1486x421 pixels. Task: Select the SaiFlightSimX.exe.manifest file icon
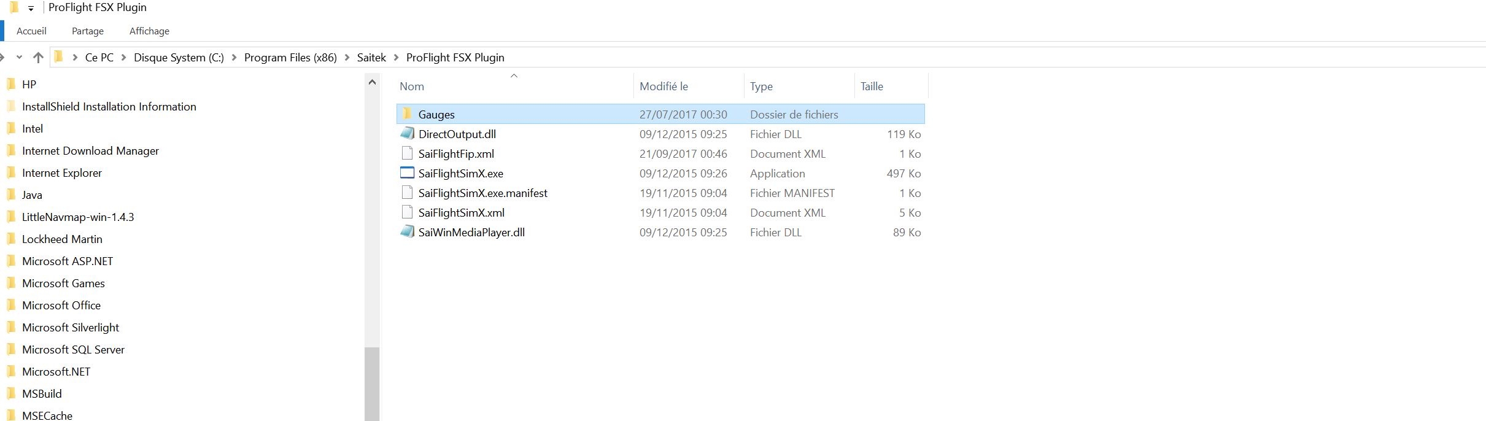[x=407, y=192]
